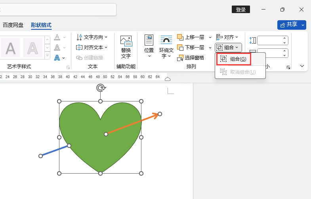Open the 对齐文本 align text menu
This screenshot has height=199, width=311.
92,48
